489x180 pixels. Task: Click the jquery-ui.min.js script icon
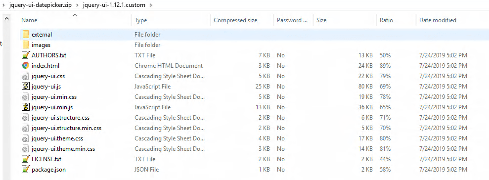click(x=26, y=107)
